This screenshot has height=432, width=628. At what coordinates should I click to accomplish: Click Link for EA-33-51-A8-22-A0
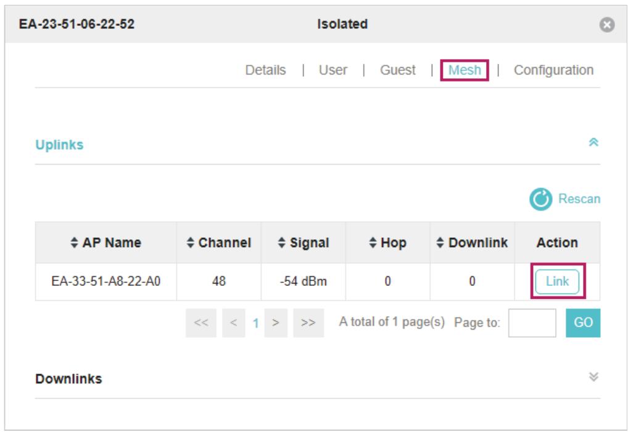pos(557,281)
